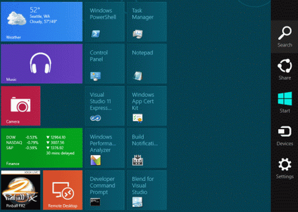Click the cloud icon in Weather tile
298x212 pixels.
(x=16, y=18)
